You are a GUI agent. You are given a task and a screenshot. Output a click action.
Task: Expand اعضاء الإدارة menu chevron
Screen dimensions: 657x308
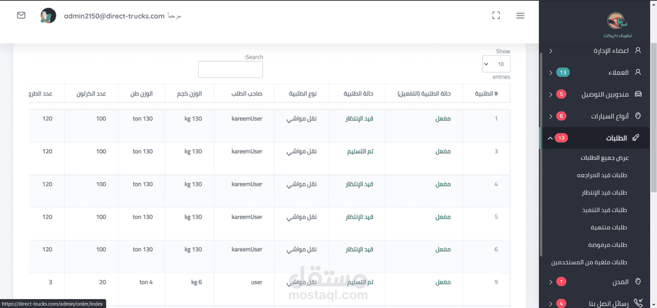coord(550,51)
